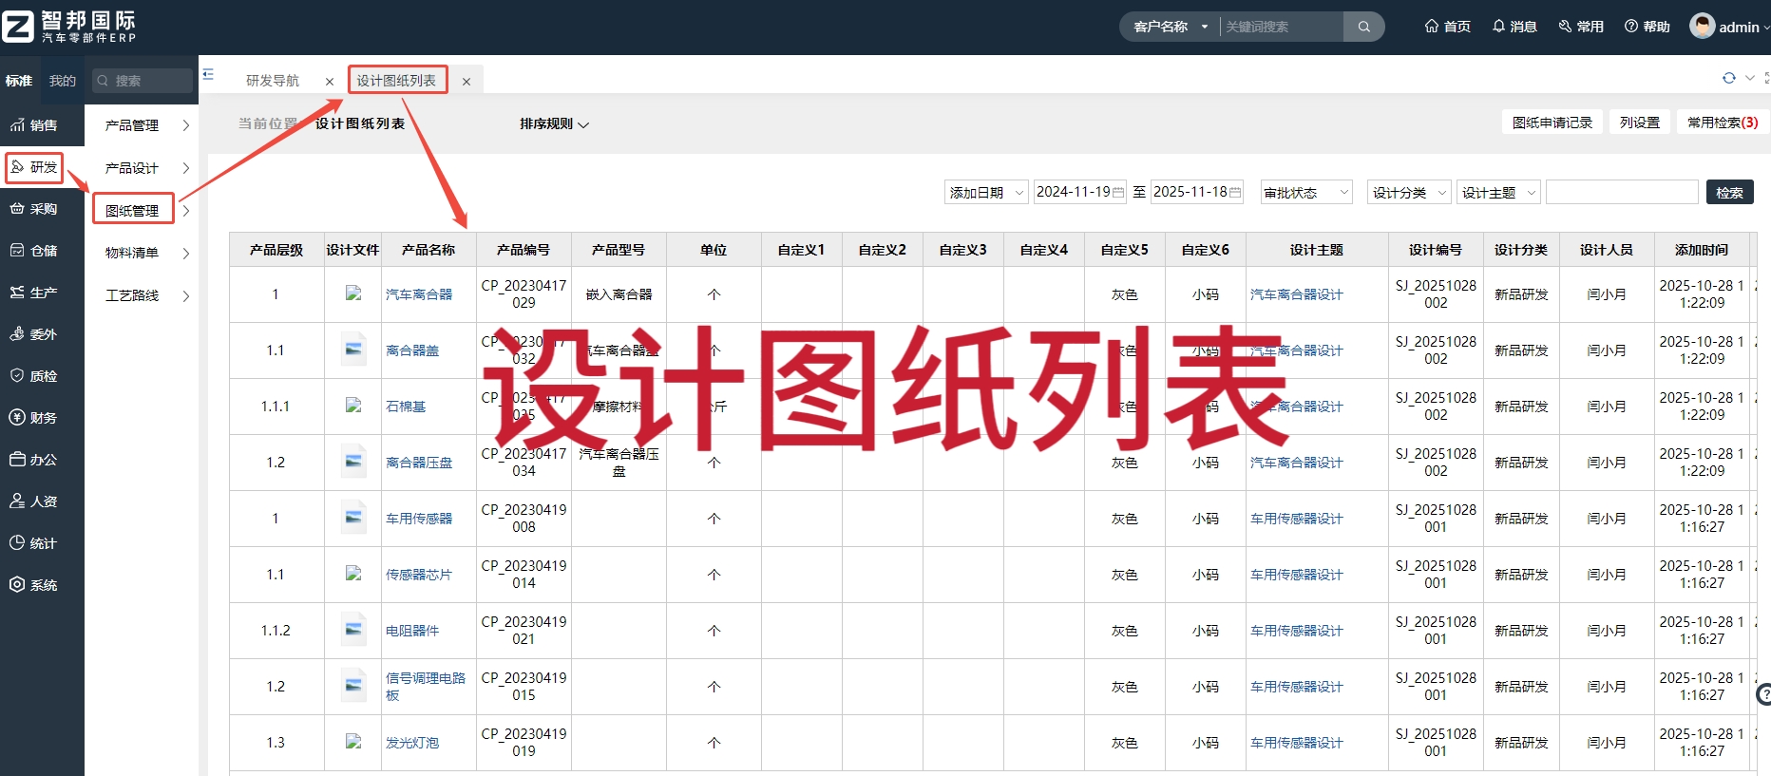Click the 关键词搜索 keyword input field
The width and height of the screenshot is (1771, 776).
(x=1282, y=27)
